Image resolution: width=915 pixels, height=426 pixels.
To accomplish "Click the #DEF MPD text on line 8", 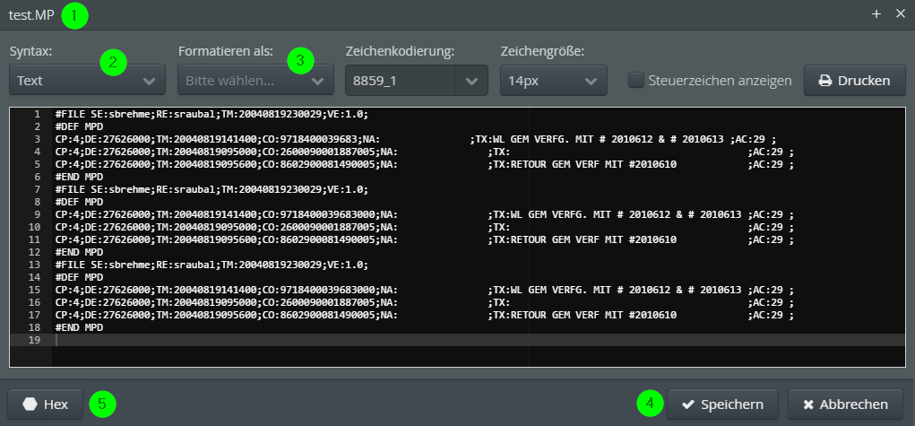I will (x=80, y=202).
